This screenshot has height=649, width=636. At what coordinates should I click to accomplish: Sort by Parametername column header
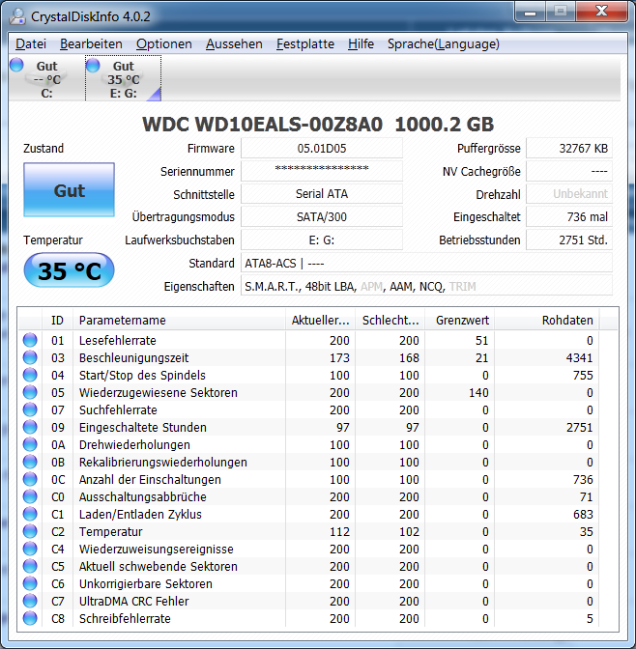point(179,320)
